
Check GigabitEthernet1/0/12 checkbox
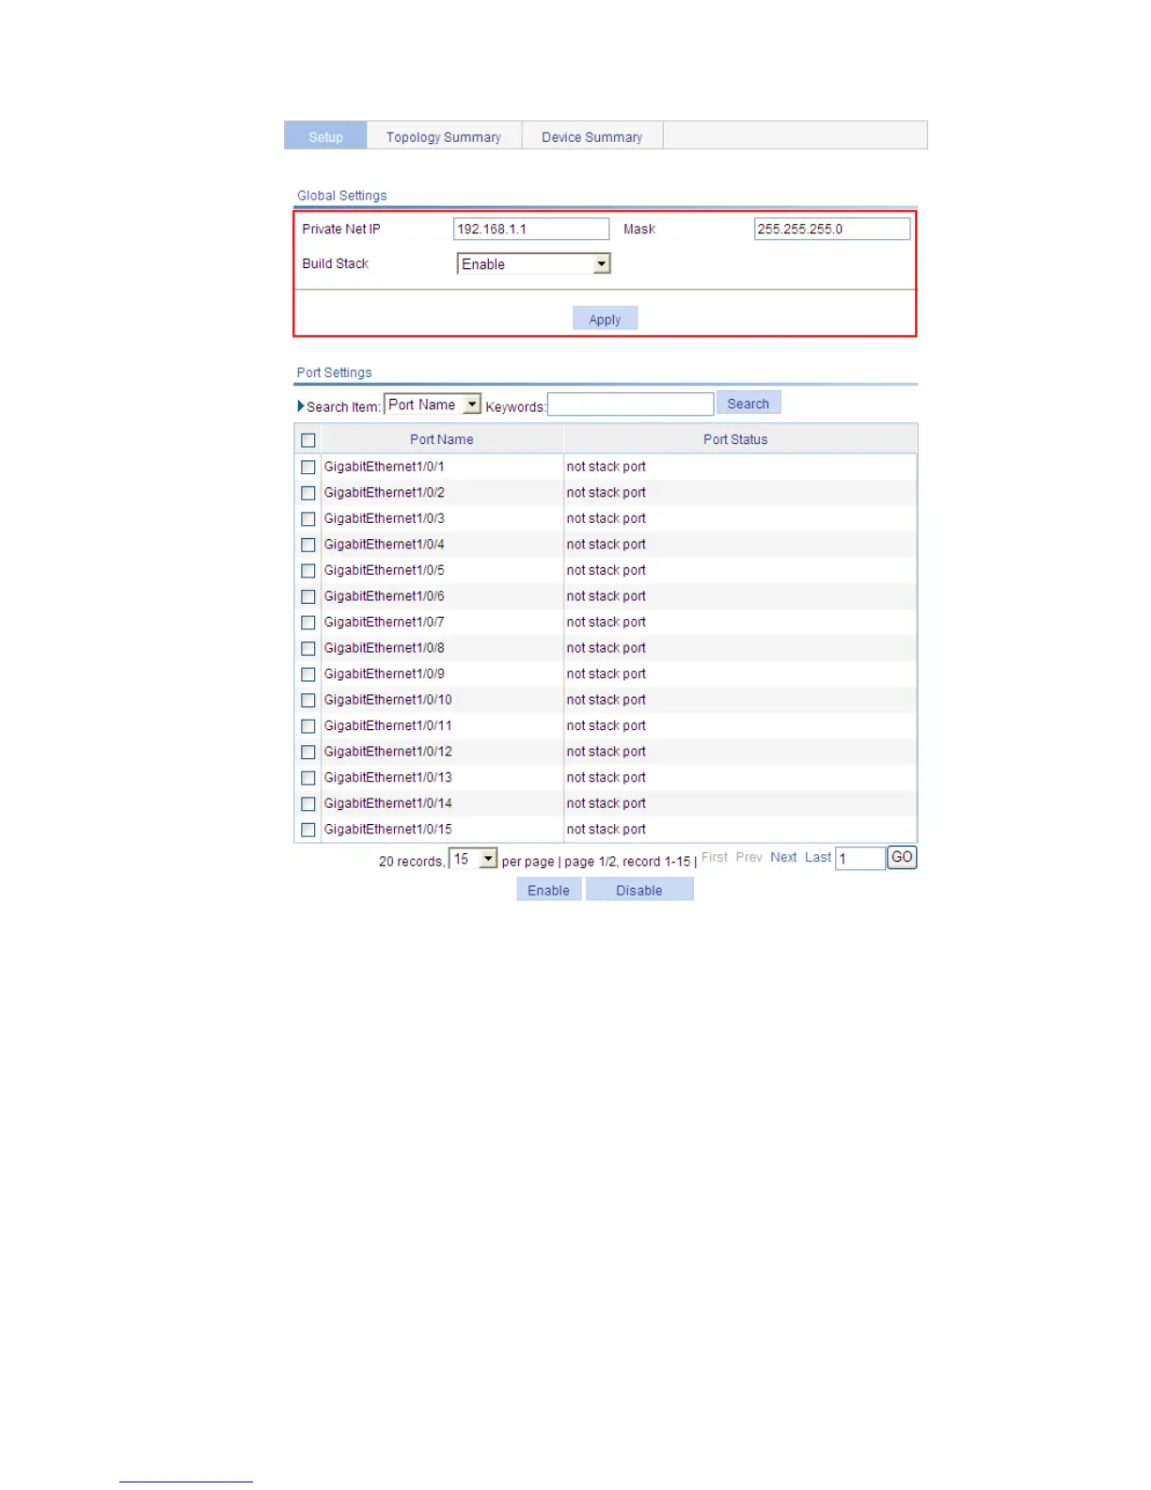pyautogui.click(x=307, y=752)
